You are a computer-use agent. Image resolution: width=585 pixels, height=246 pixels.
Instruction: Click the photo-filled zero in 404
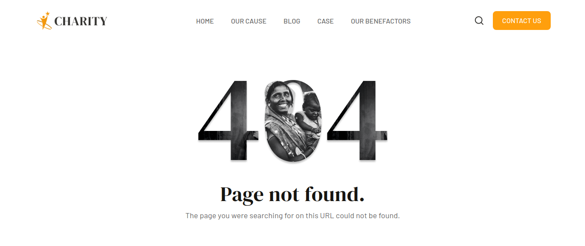(293, 121)
